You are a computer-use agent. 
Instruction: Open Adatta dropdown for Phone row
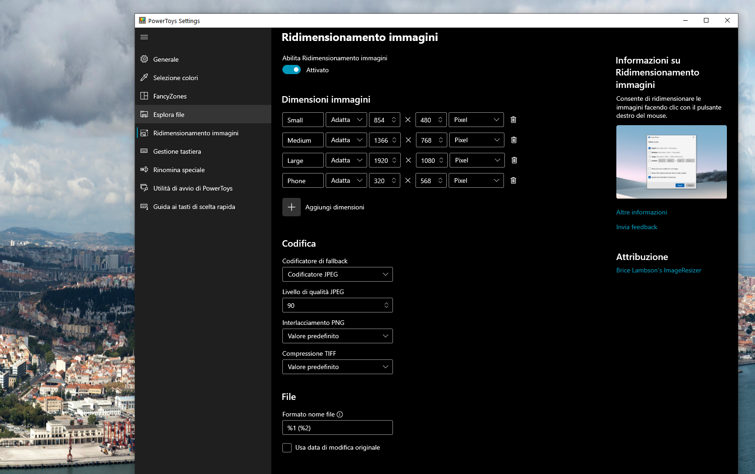pos(346,180)
